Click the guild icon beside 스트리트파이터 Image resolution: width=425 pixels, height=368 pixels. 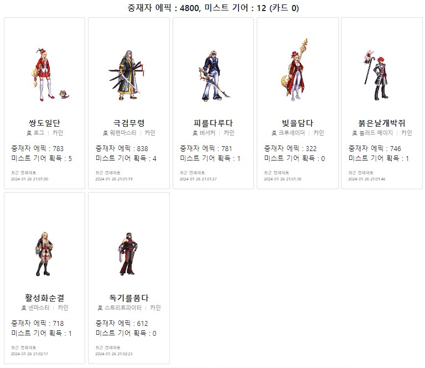click(x=100, y=308)
